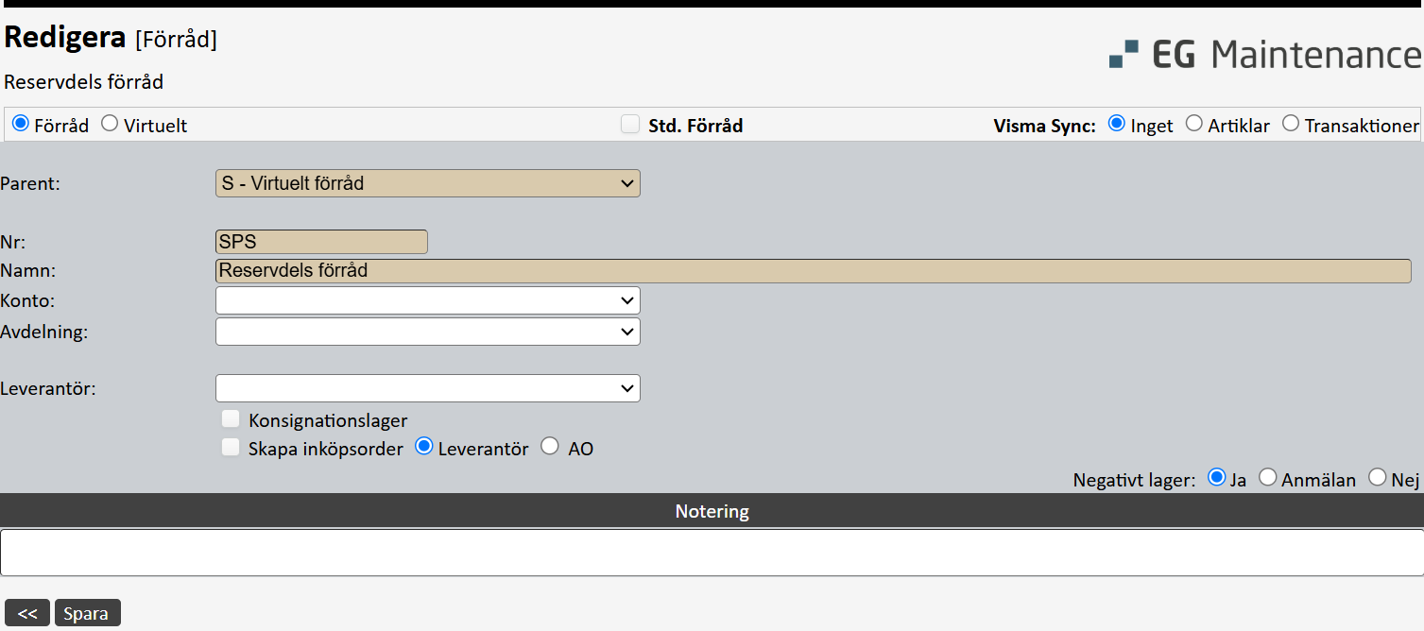Click the EG Maintenance logo
Image resolution: width=1424 pixels, height=631 pixels.
(1264, 54)
